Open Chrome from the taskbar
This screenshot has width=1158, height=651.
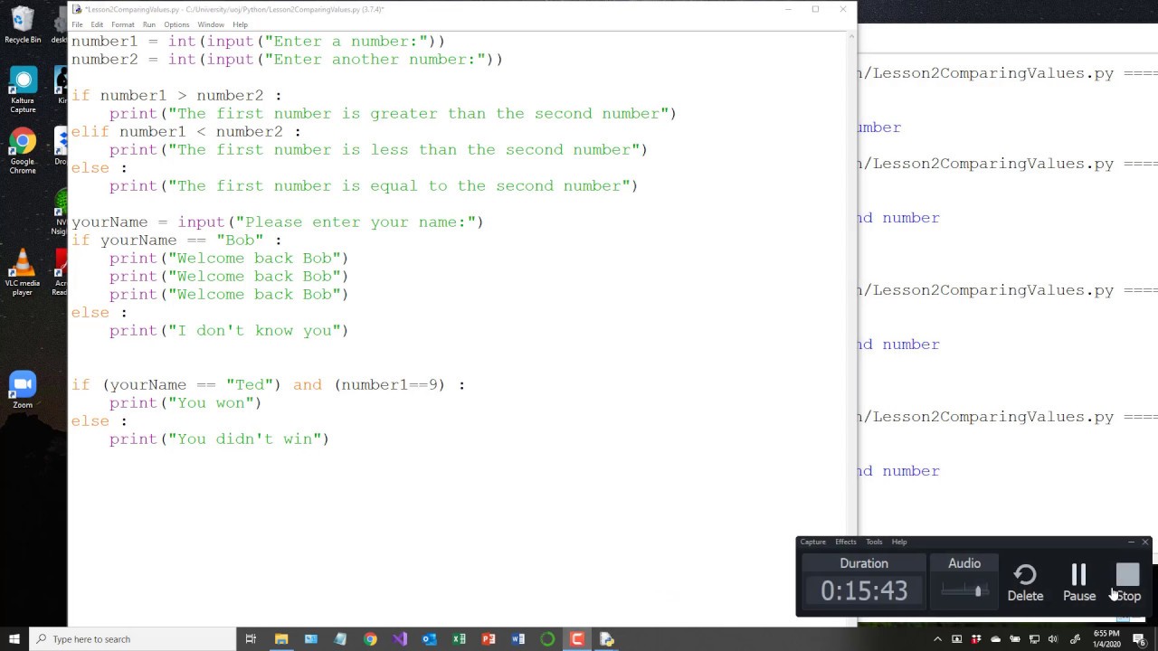[370, 639]
